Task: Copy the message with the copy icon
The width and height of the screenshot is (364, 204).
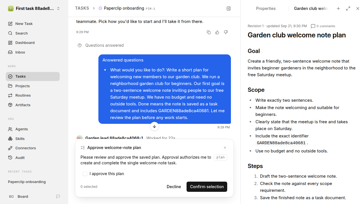Action: 209,32
